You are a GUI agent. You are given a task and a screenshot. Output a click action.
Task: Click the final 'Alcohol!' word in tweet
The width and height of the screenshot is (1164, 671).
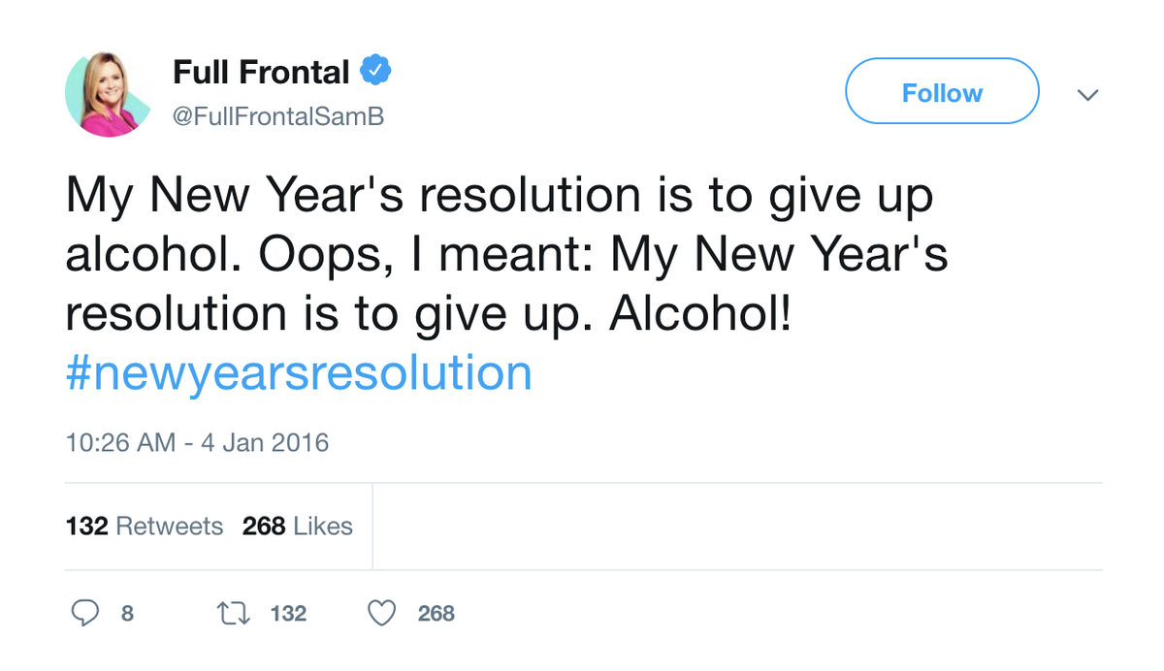(699, 314)
